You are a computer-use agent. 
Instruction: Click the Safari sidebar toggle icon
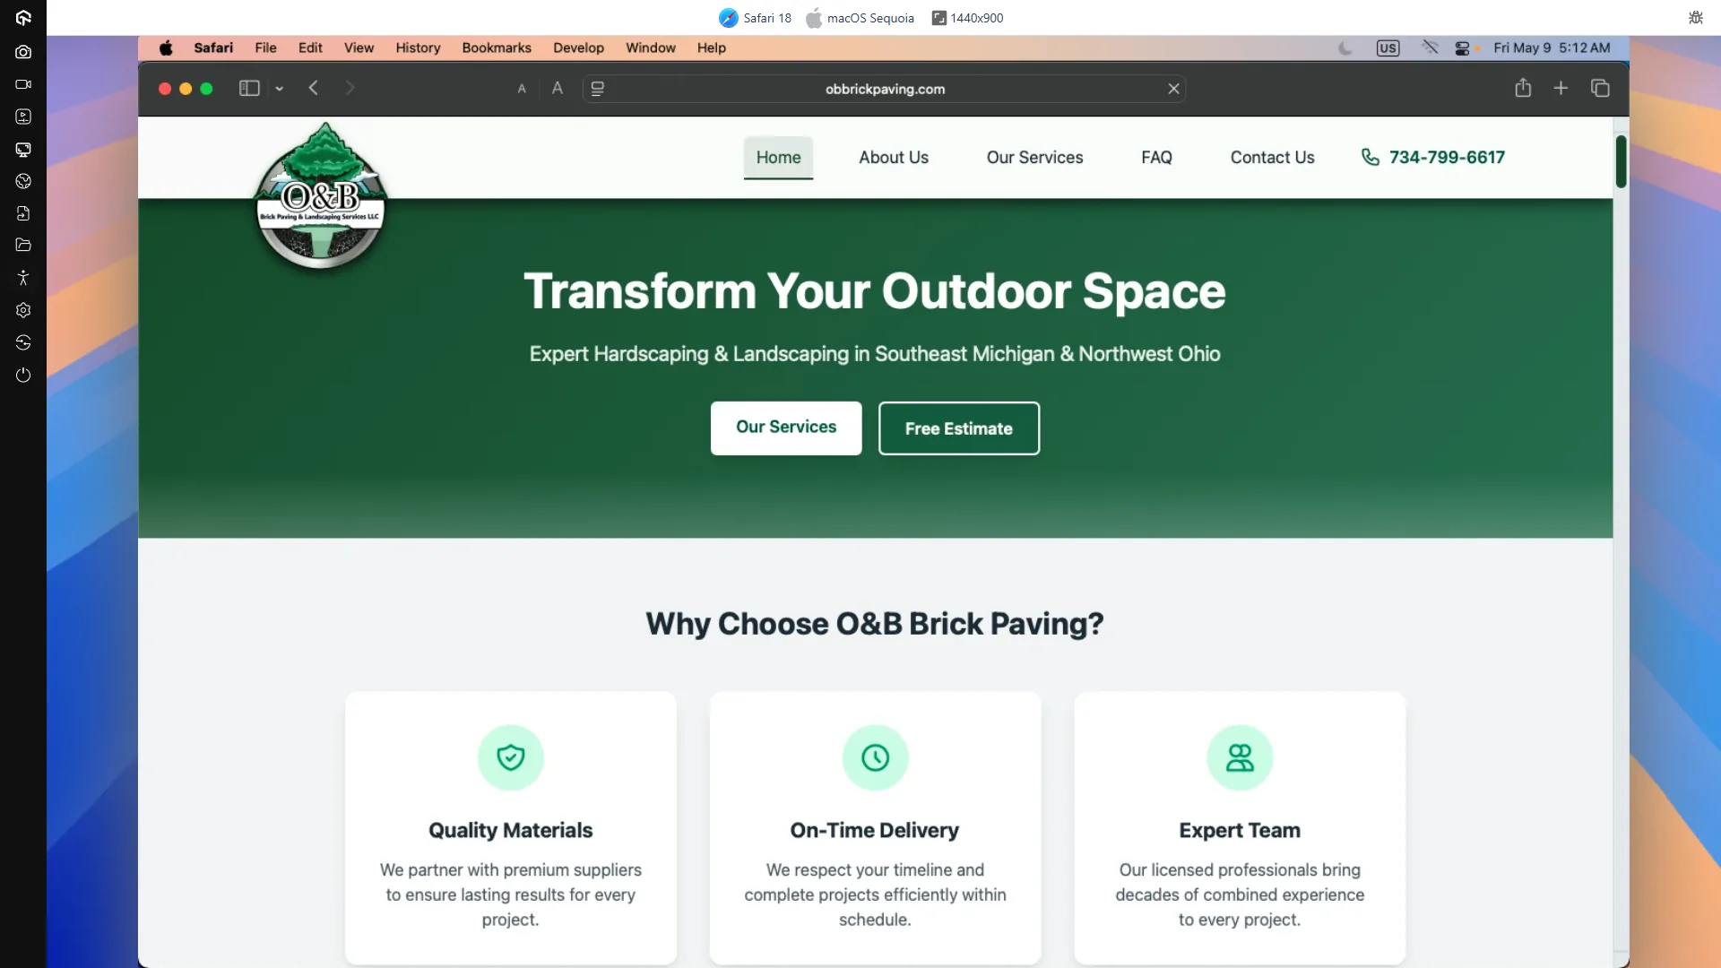[x=249, y=88]
